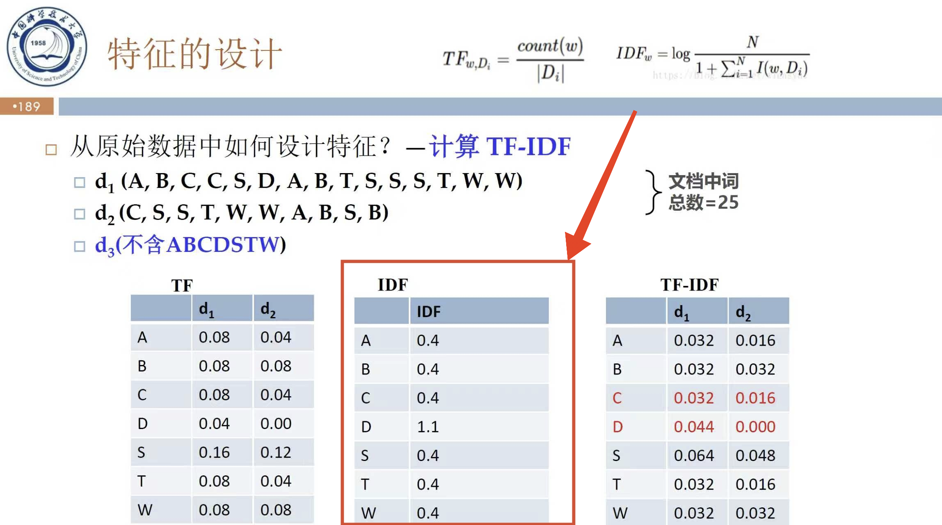Click the red C label in TF-IDF table
Image resolution: width=942 pixels, height=525 pixels.
pos(617,398)
